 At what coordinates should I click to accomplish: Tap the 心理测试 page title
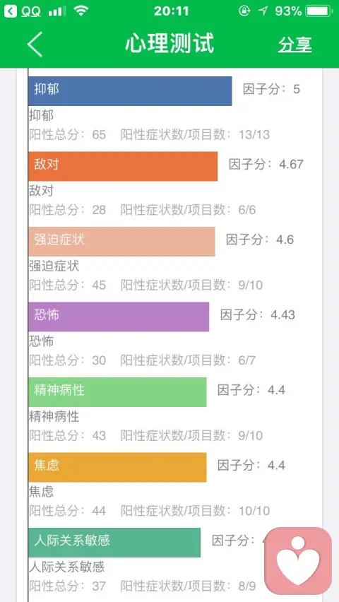[x=169, y=43]
